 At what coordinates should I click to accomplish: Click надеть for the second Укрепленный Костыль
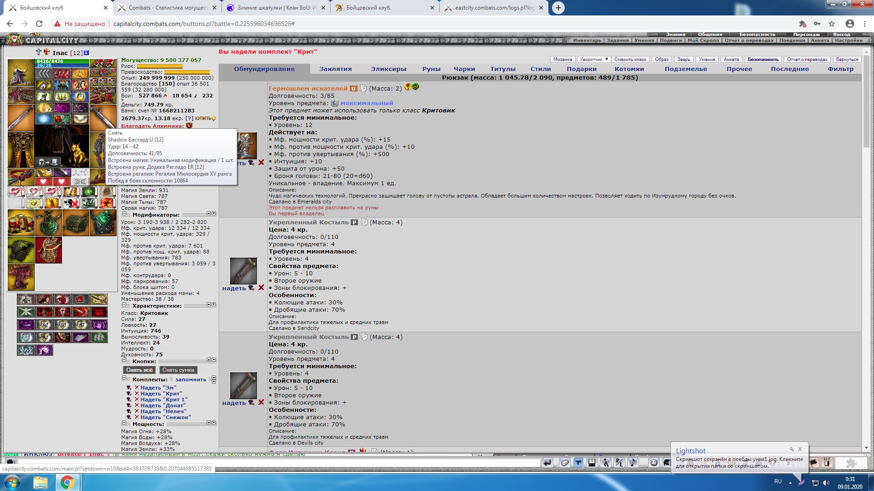click(234, 403)
